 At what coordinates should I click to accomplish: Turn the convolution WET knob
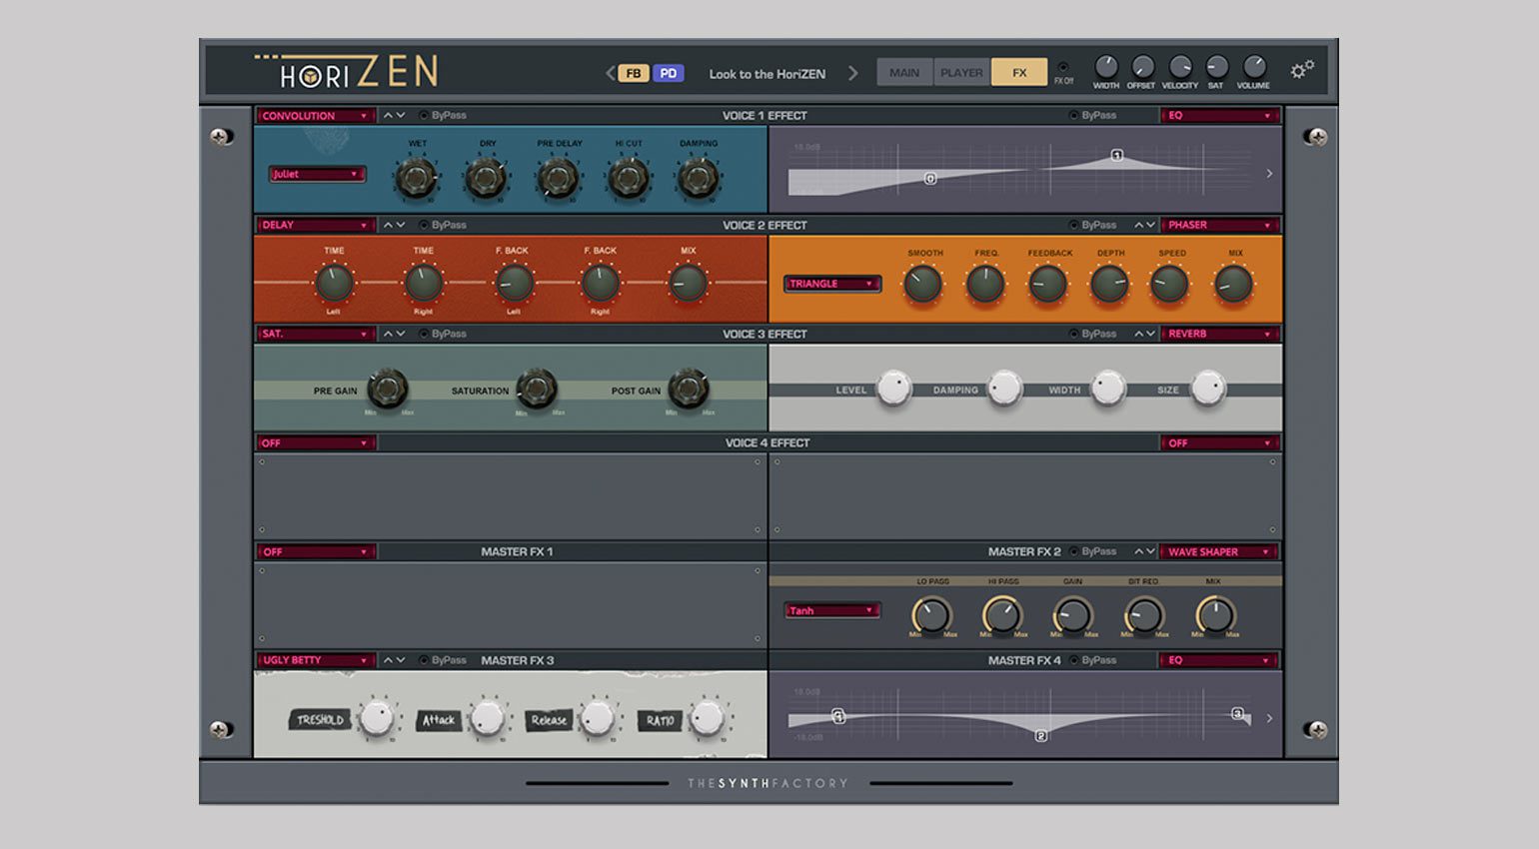point(416,179)
